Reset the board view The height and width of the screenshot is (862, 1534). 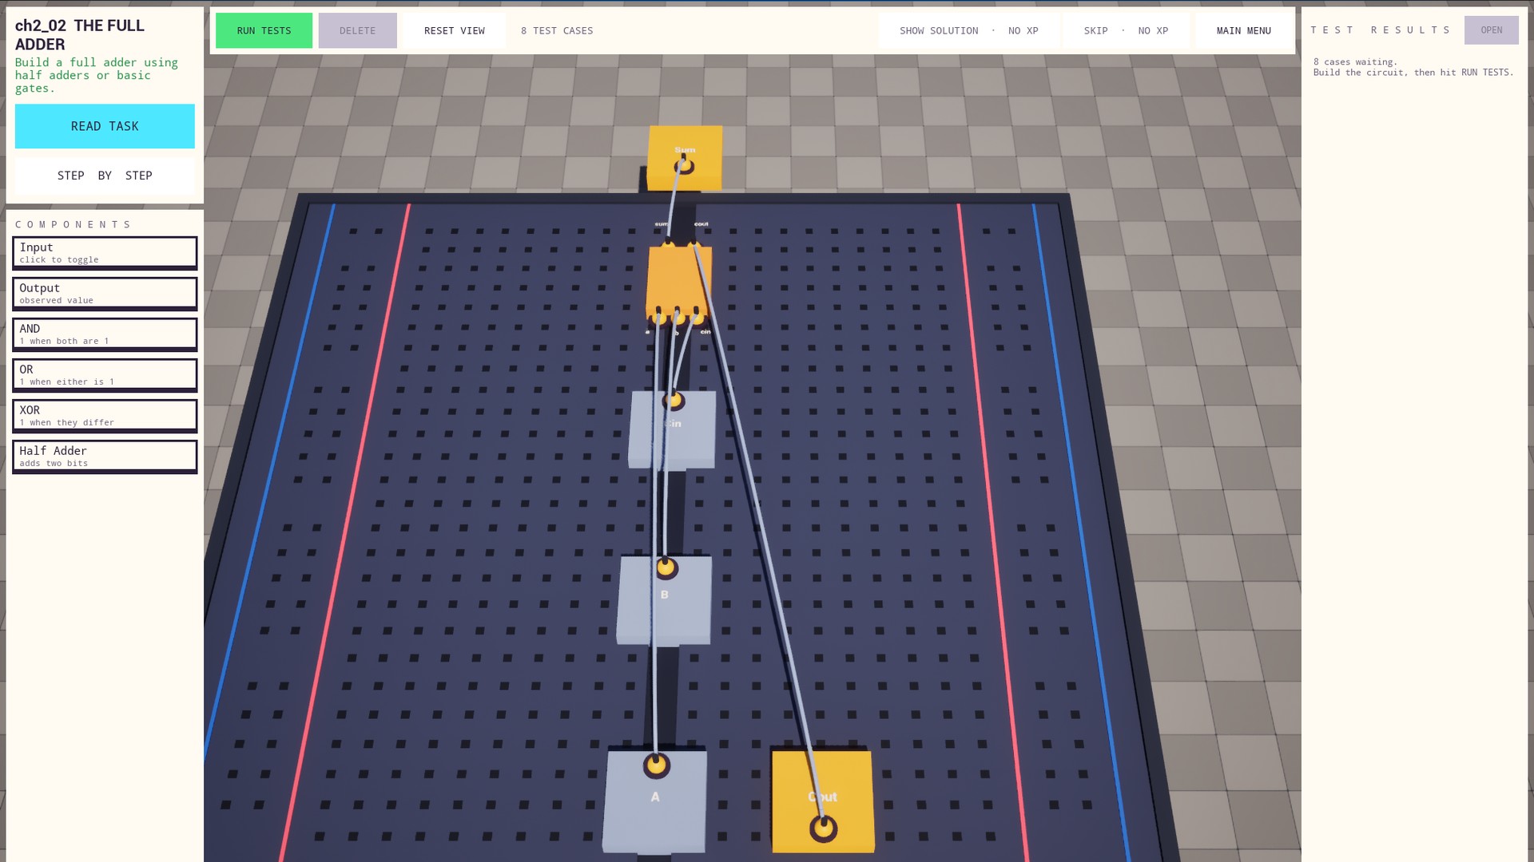pos(454,30)
